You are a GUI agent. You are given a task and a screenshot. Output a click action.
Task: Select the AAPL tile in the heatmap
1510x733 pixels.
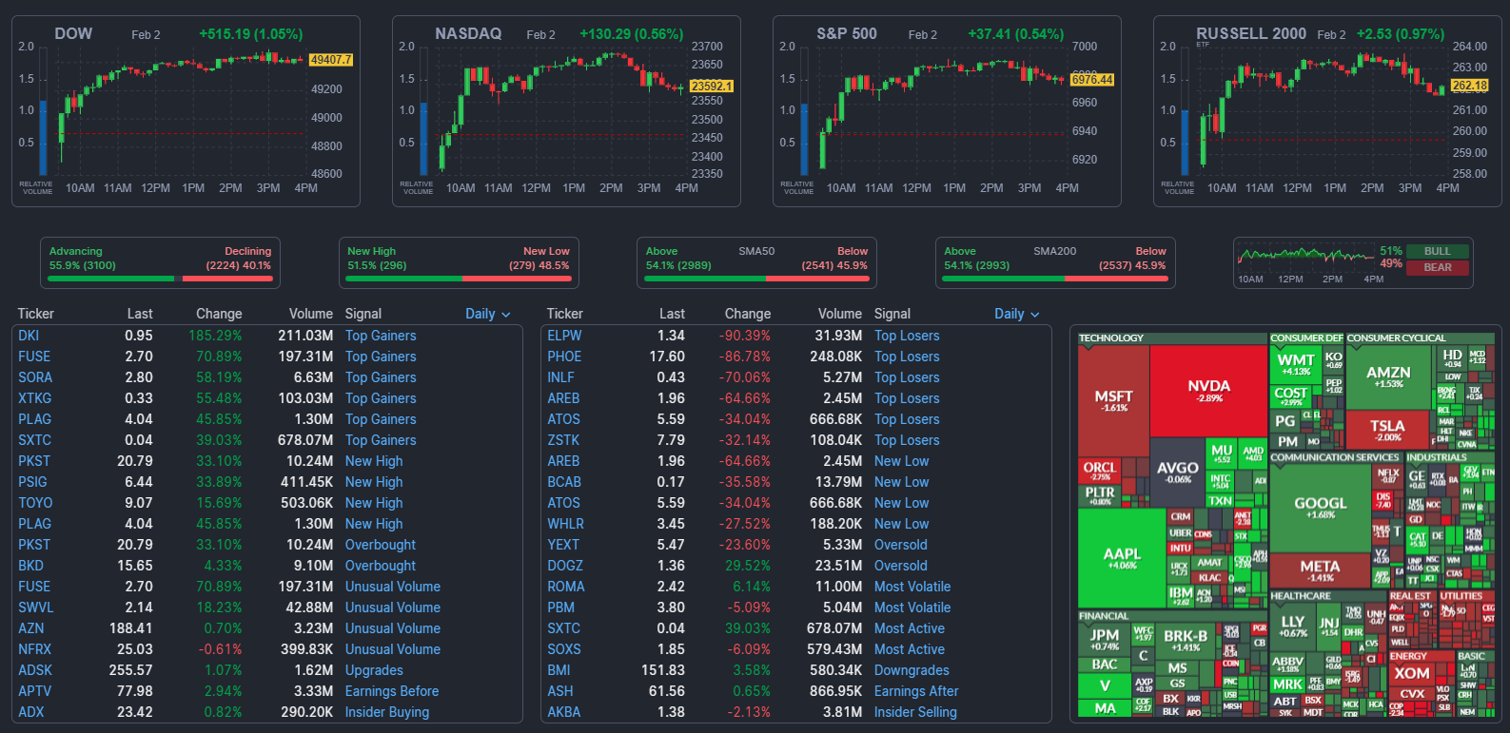1122,557
